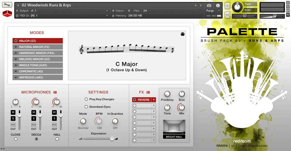Screen dimensions: 291x151
Task: Open the redroomaudio.com link
Action: tap(254, 146)
